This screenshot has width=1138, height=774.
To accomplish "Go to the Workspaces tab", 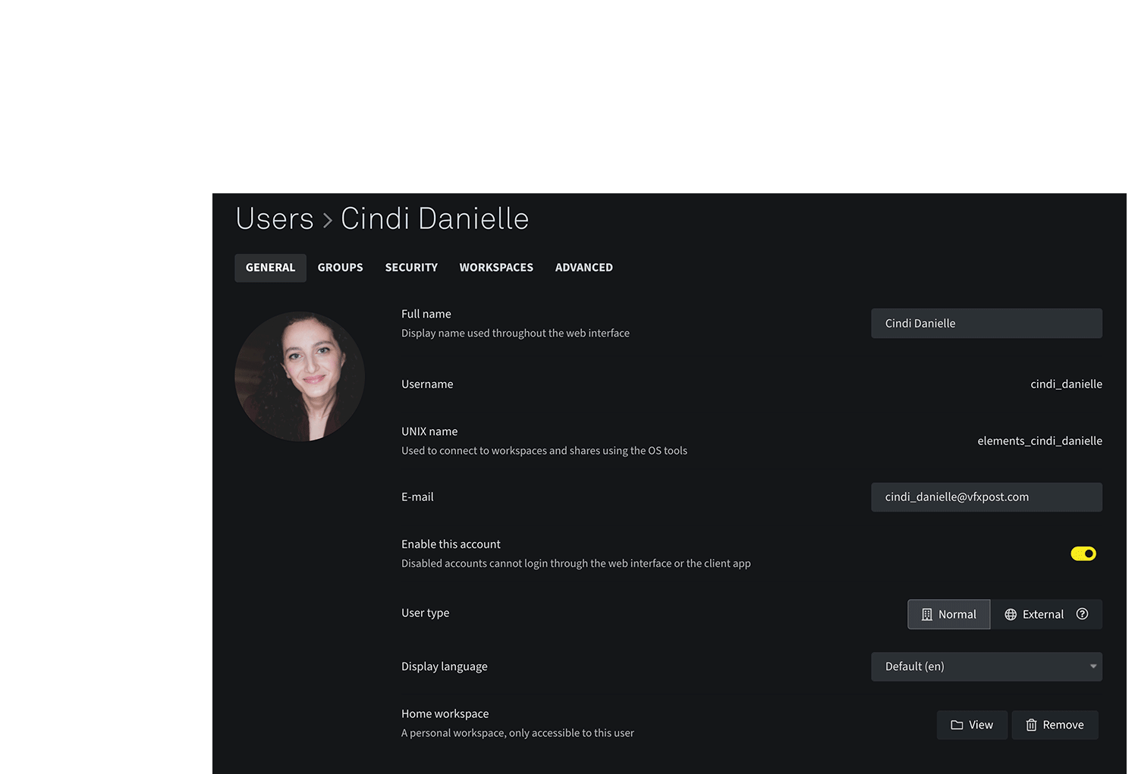I will point(496,268).
